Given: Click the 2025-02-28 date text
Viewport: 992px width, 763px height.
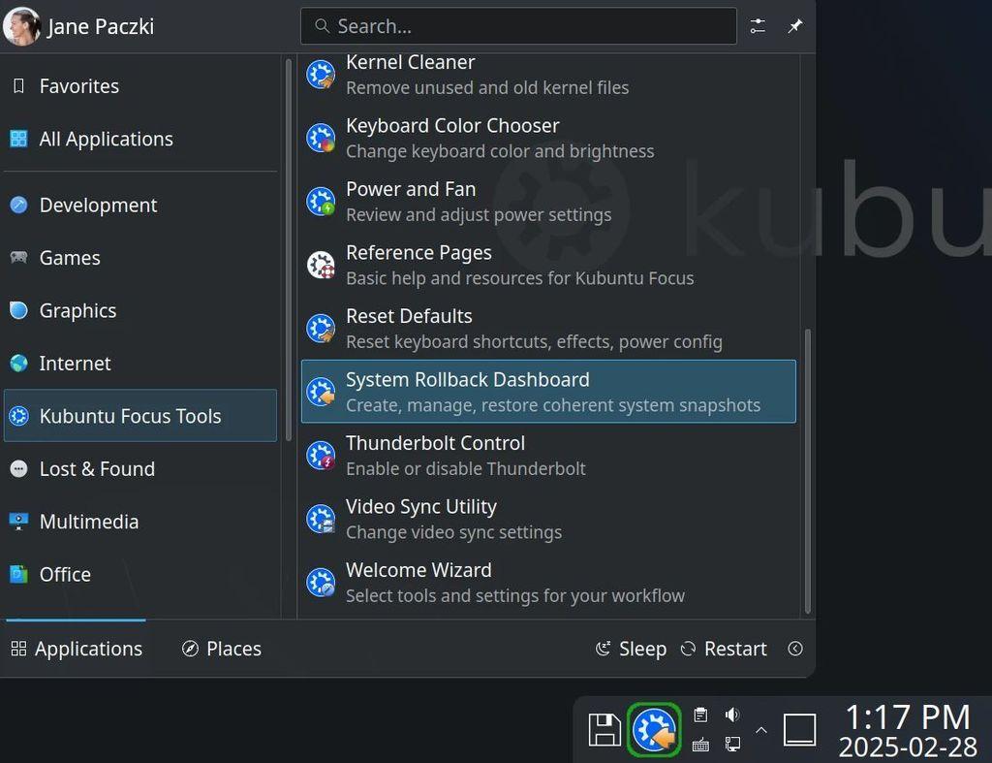Looking at the screenshot, I should [x=907, y=747].
